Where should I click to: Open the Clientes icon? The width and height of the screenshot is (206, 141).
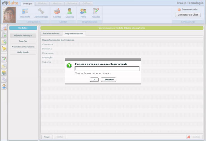[57, 12]
